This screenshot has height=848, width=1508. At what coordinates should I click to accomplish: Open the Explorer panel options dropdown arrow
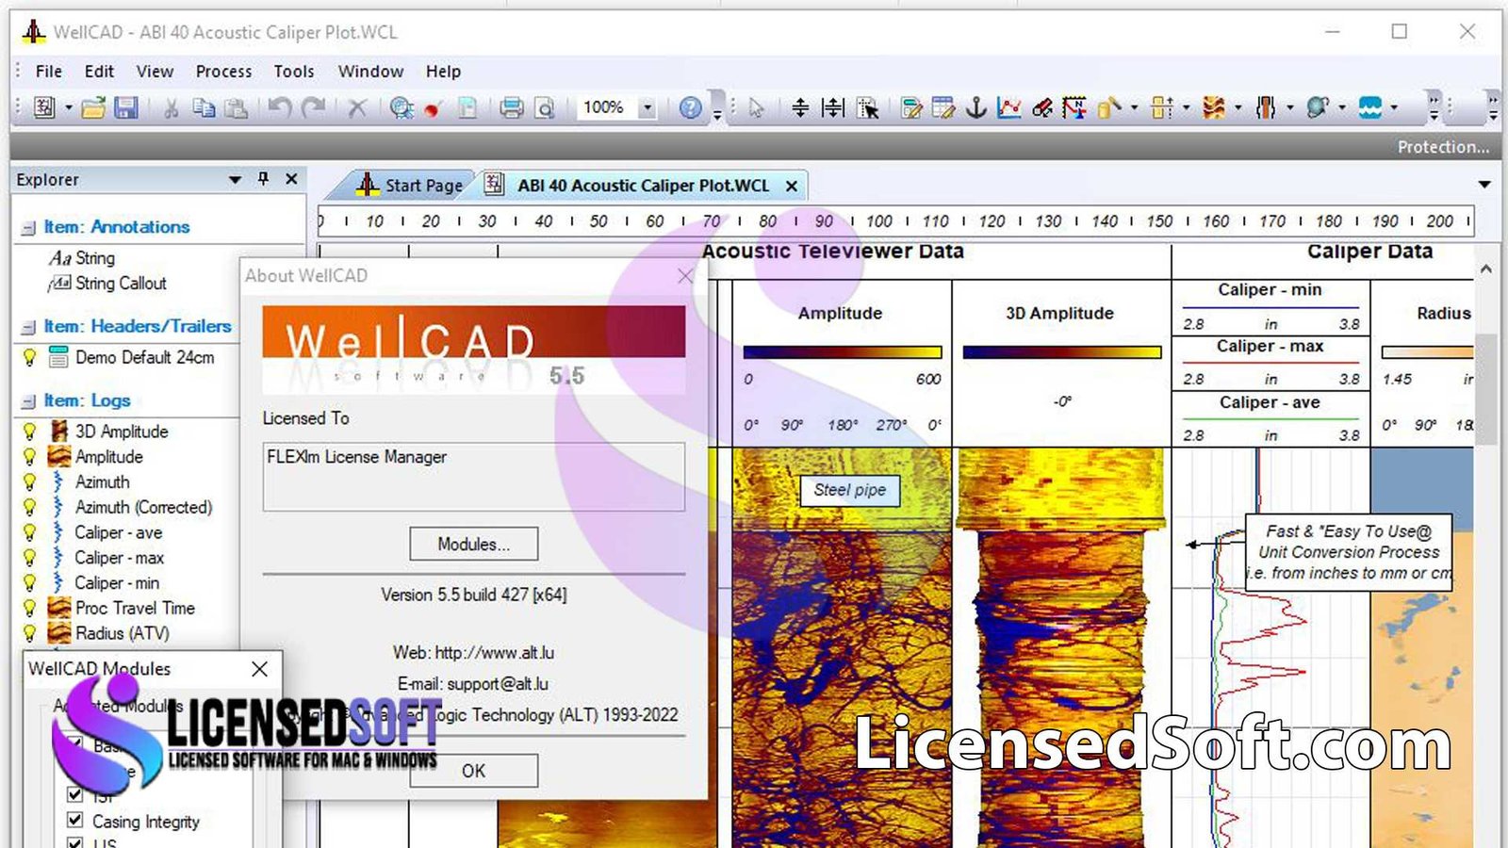[x=236, y=179]
